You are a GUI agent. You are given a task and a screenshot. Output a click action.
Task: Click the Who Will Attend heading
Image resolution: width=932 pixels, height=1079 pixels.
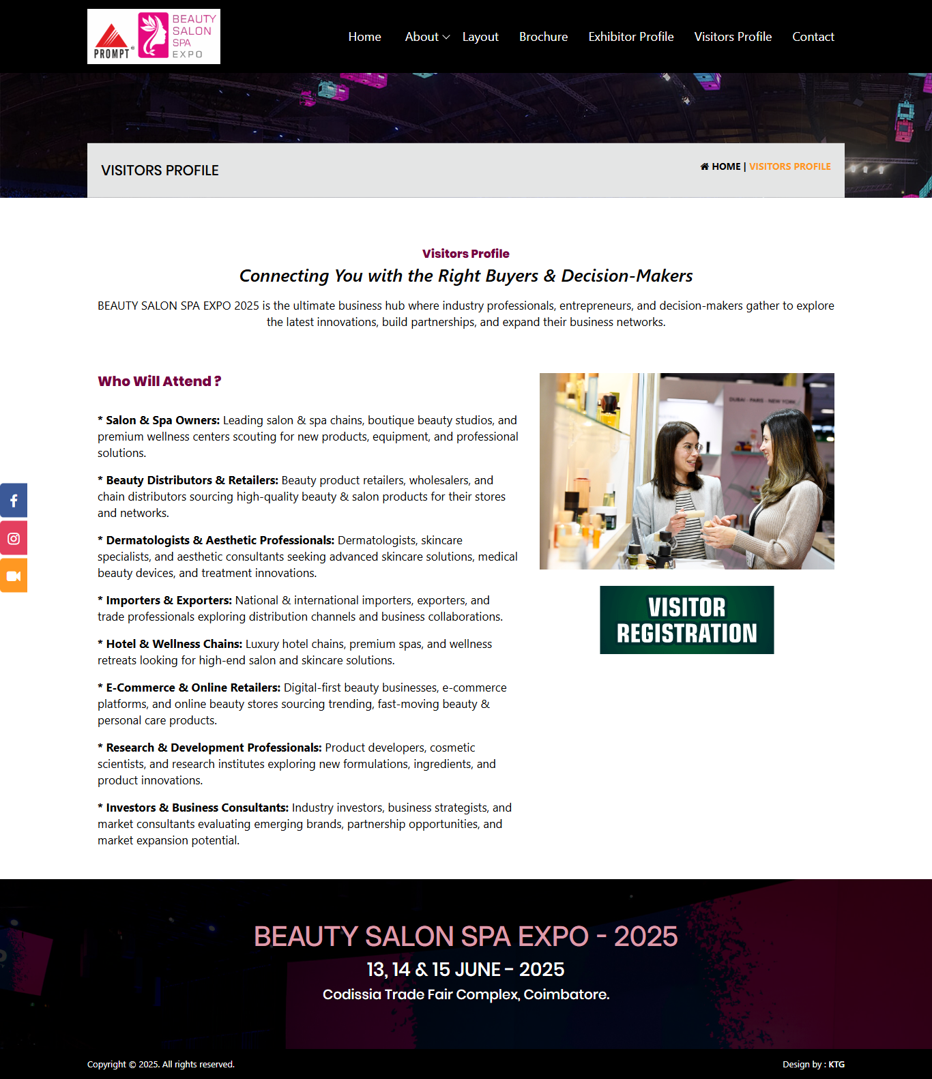[159, 381]
